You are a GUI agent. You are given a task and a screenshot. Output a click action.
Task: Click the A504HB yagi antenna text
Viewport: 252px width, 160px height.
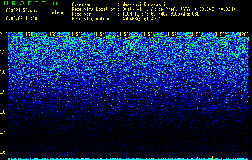point(141,19)
